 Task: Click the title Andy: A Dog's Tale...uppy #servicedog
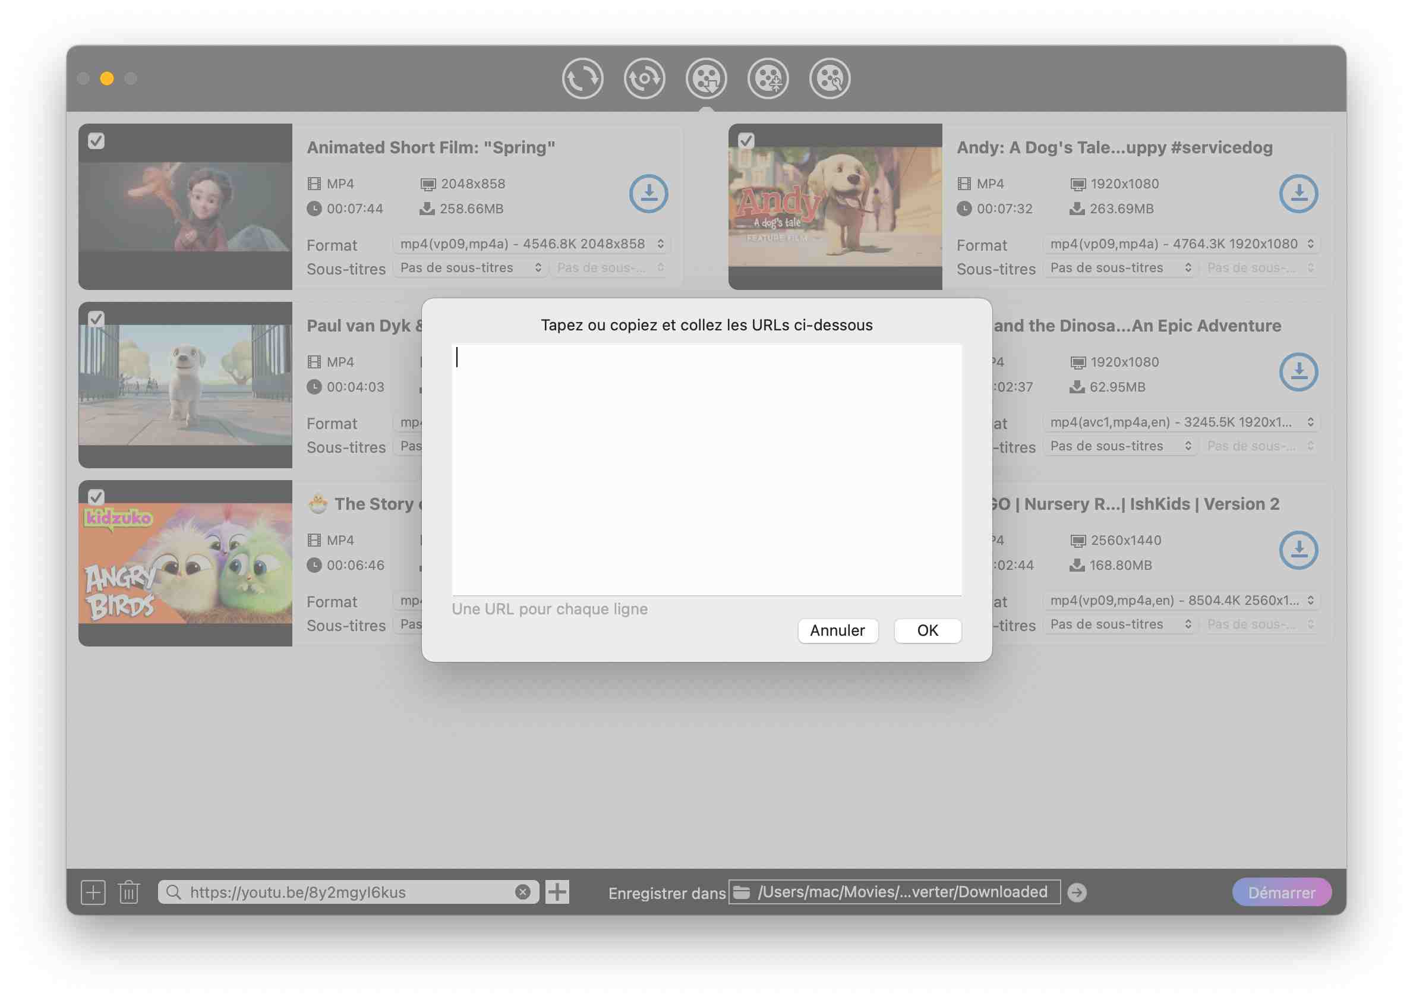pyautogui.click(x=1115, y=147)
